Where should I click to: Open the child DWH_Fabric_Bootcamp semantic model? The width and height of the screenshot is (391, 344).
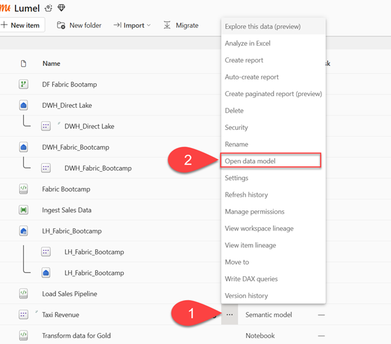pyautogui.click(x=98, y=168)
